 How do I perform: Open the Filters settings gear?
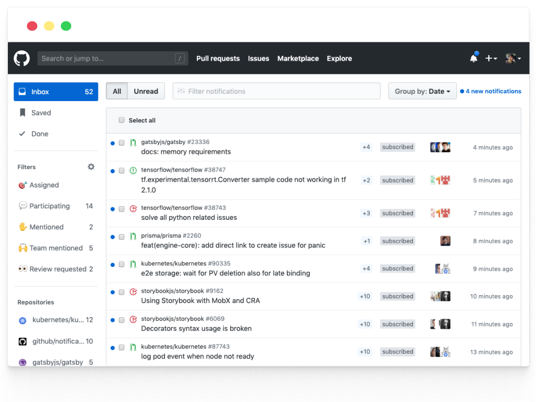(91, 166)
